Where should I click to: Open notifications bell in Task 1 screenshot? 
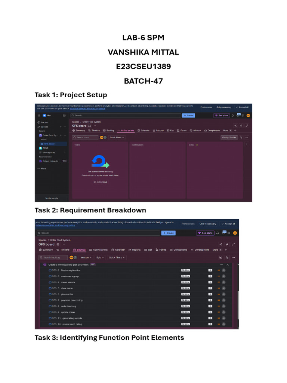point(232,116)
